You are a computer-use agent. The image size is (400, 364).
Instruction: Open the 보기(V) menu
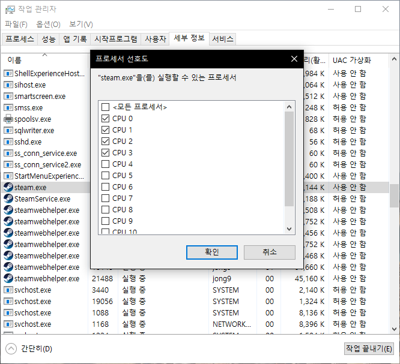pos(81,25)
